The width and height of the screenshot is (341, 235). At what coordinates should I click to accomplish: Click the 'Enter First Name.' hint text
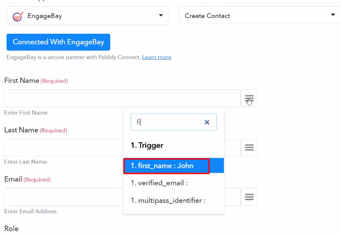pos(26,113)
